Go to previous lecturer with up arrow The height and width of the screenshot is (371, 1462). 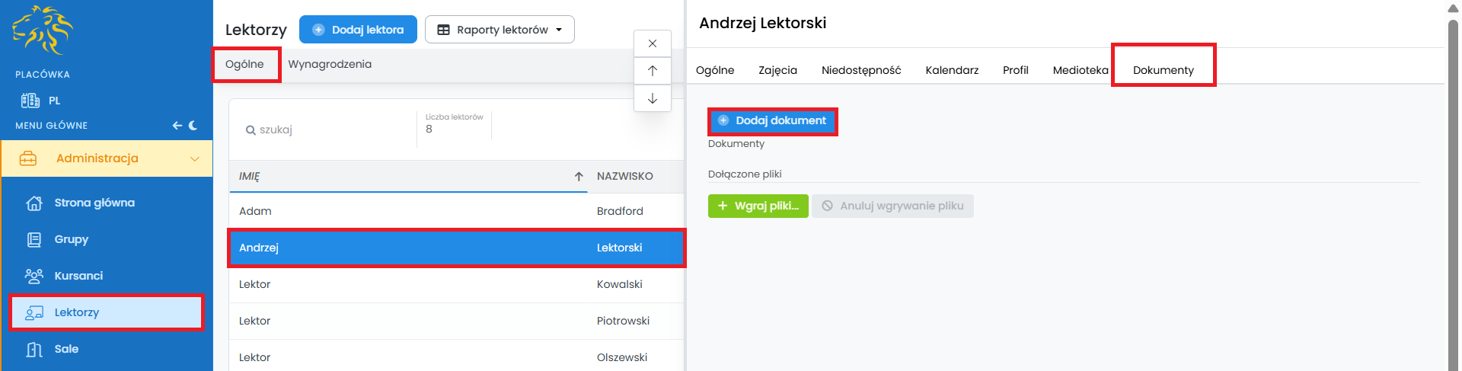click(653, 71)
